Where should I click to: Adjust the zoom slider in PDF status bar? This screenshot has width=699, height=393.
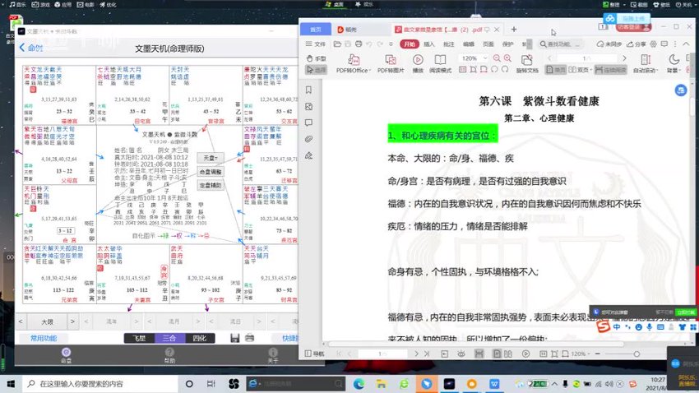pos(637,354)
